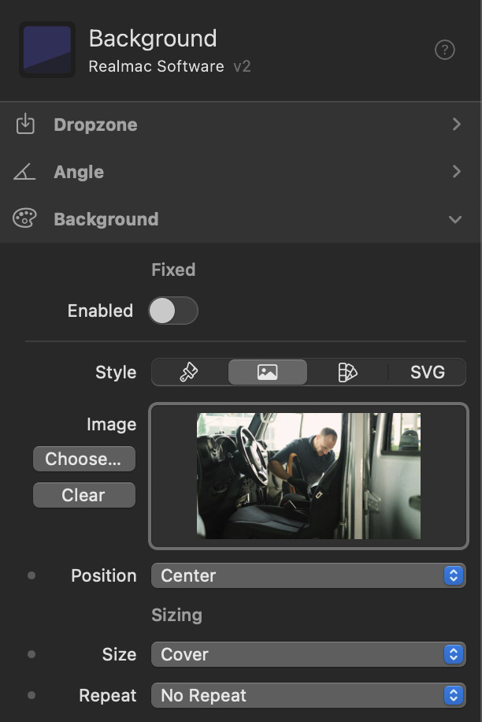Click the car interior image preview
The width and height of the screenshot is (482, 722).
[309, 476]
